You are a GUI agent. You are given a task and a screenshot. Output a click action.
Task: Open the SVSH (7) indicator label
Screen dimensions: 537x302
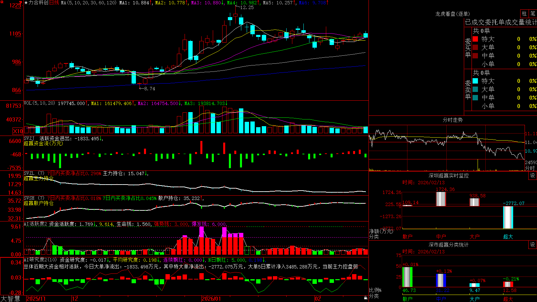34,198
